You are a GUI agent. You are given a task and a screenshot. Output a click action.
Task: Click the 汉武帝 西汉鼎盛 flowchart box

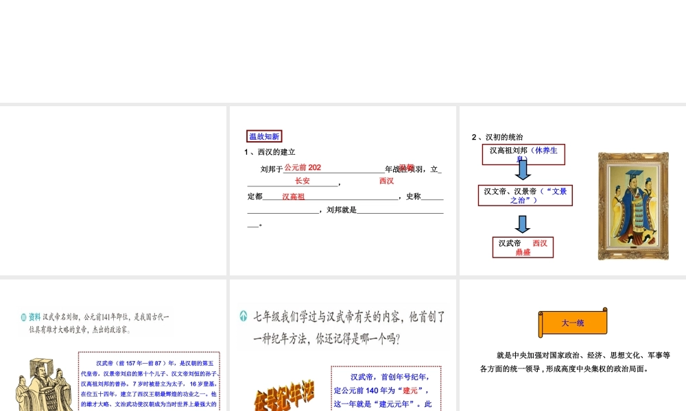523,247
